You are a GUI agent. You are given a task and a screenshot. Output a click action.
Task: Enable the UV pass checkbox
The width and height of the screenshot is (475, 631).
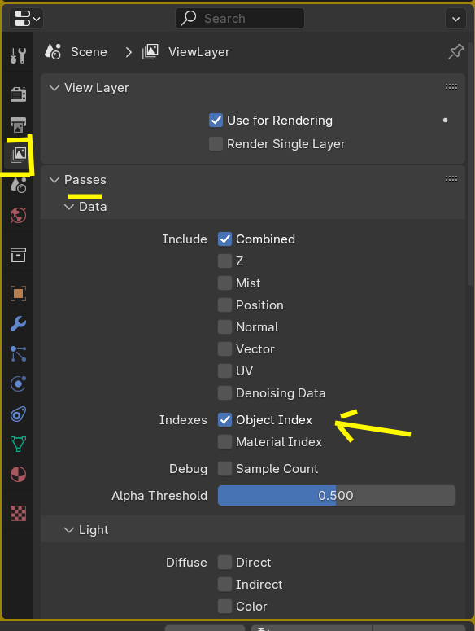(x=224, y=370)
